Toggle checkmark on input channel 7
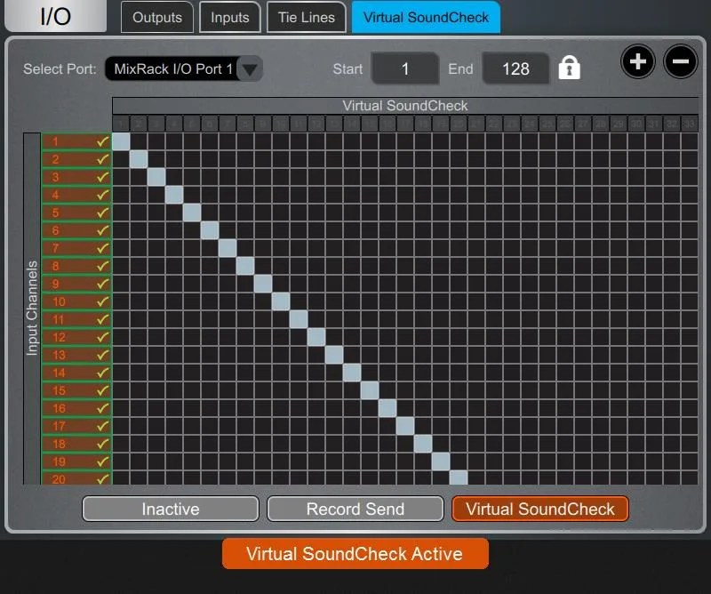This screenshot has height=594, width=711. pyautogui.click(x=103, y=248)
